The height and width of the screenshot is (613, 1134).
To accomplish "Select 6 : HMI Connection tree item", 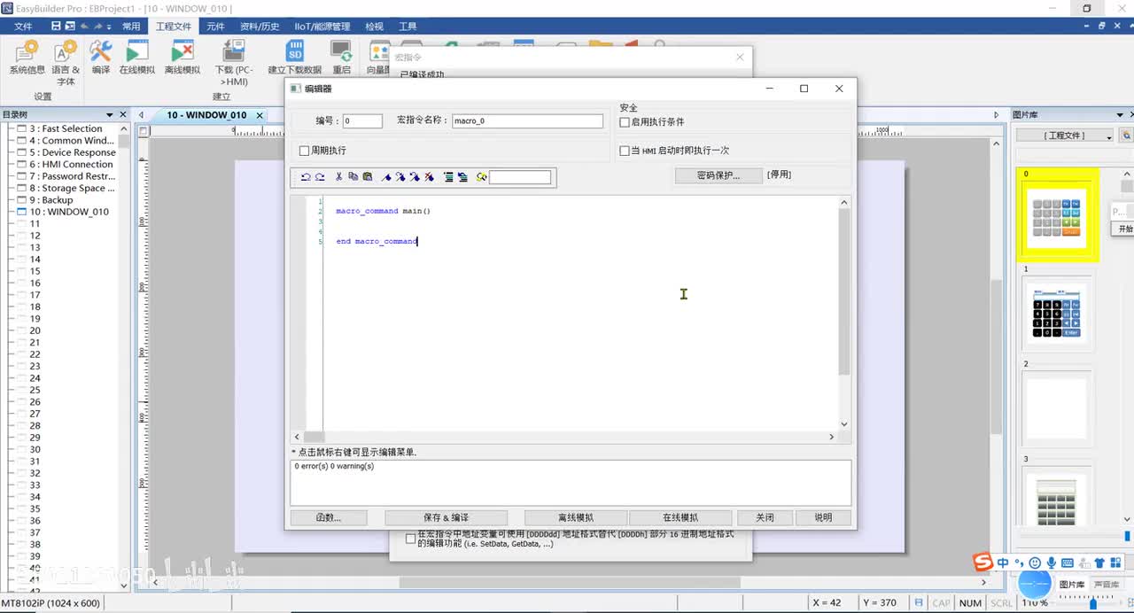I will 71,165.
